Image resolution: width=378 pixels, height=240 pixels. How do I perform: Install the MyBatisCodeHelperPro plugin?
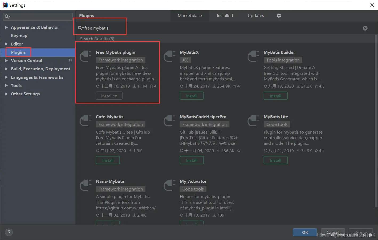click(x=192, y=160)
